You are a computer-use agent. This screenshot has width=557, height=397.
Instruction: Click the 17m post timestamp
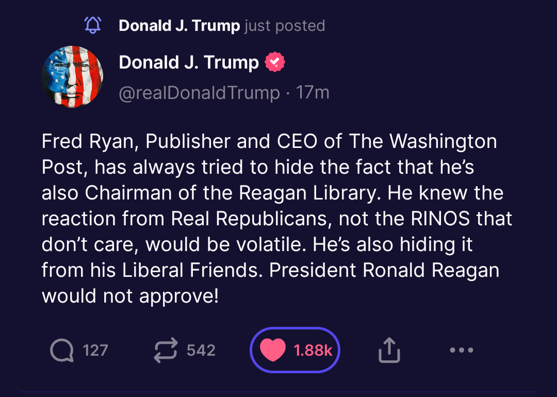(x=313, y=93)
